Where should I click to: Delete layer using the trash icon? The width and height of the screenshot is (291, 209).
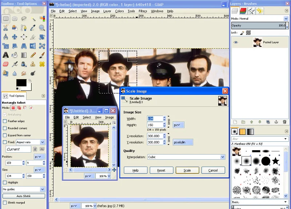click(284, 122)
